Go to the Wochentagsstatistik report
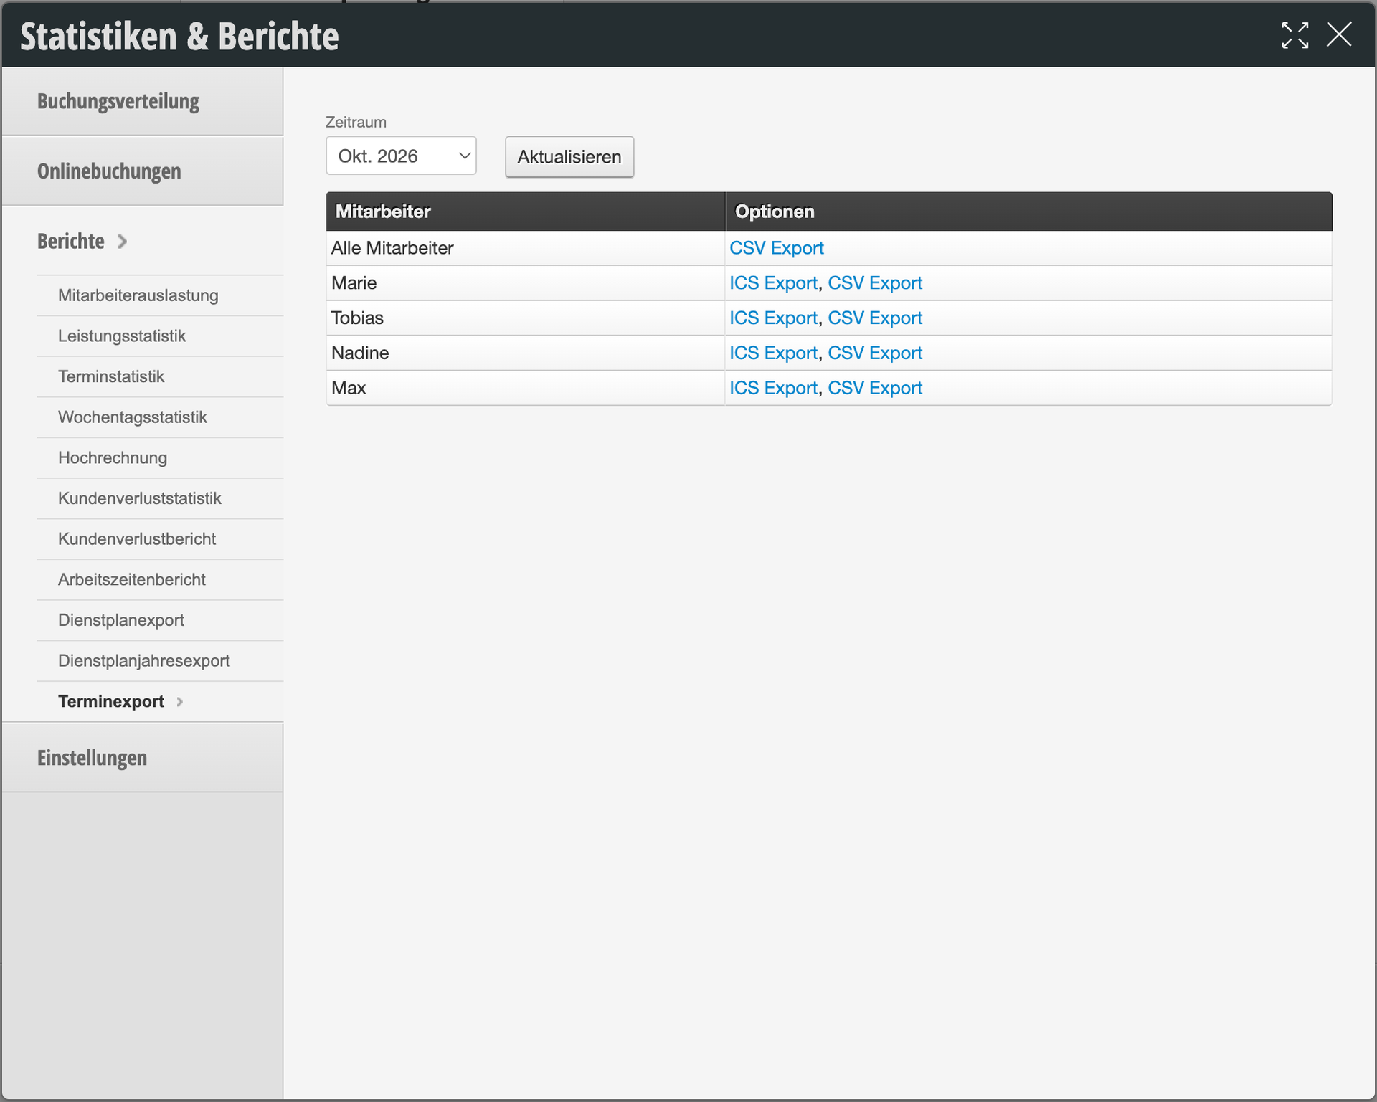This screenshot has height=1102, width=1377. click(x=132, y=417)
